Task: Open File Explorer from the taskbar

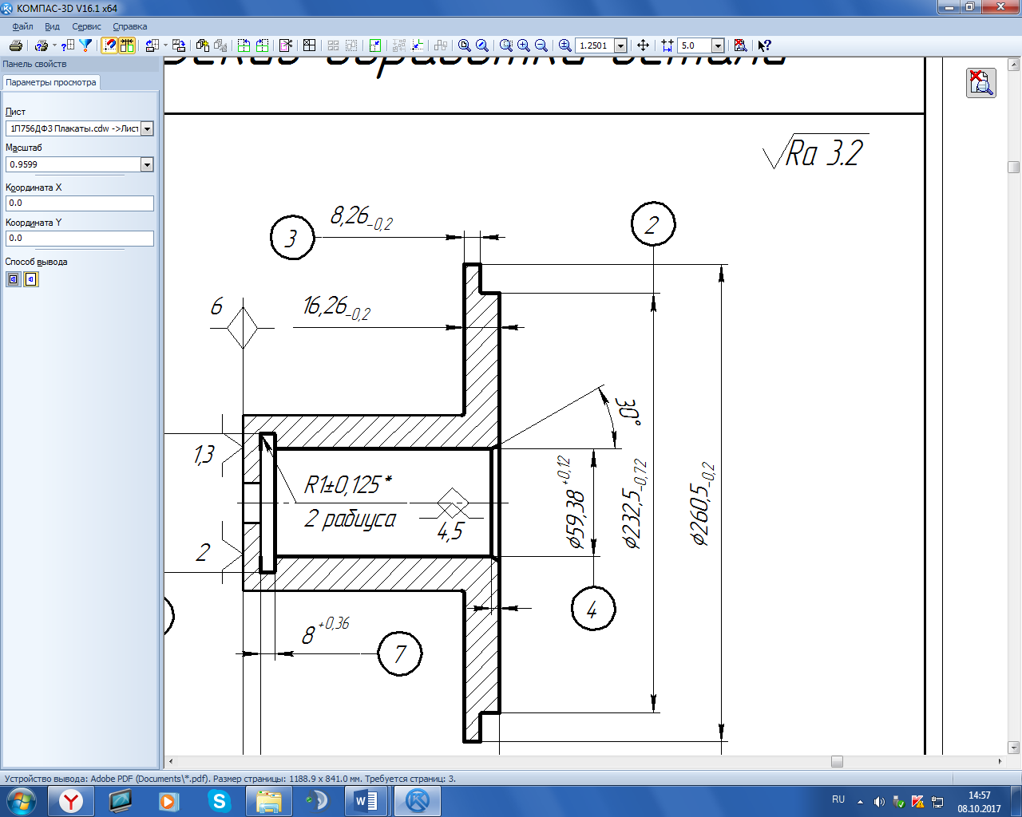Action: pos(268,801)
